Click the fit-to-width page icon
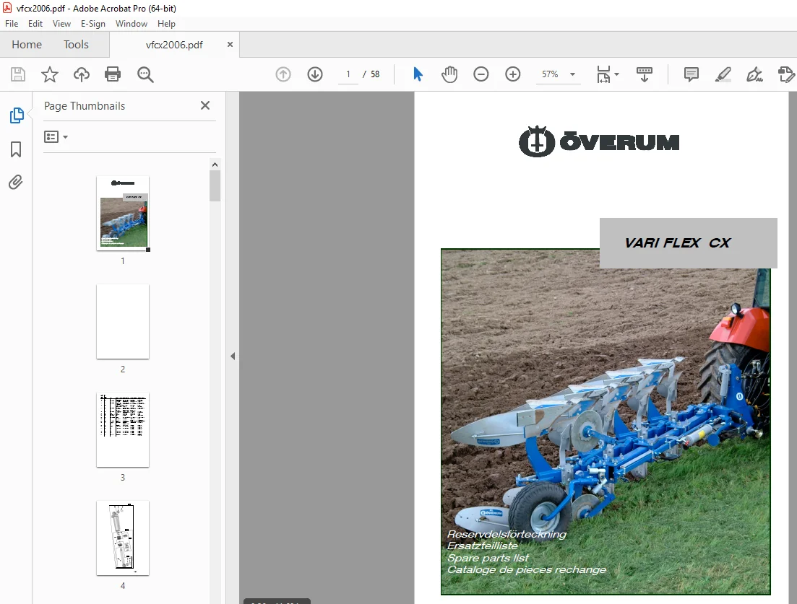 pos(603,74)
